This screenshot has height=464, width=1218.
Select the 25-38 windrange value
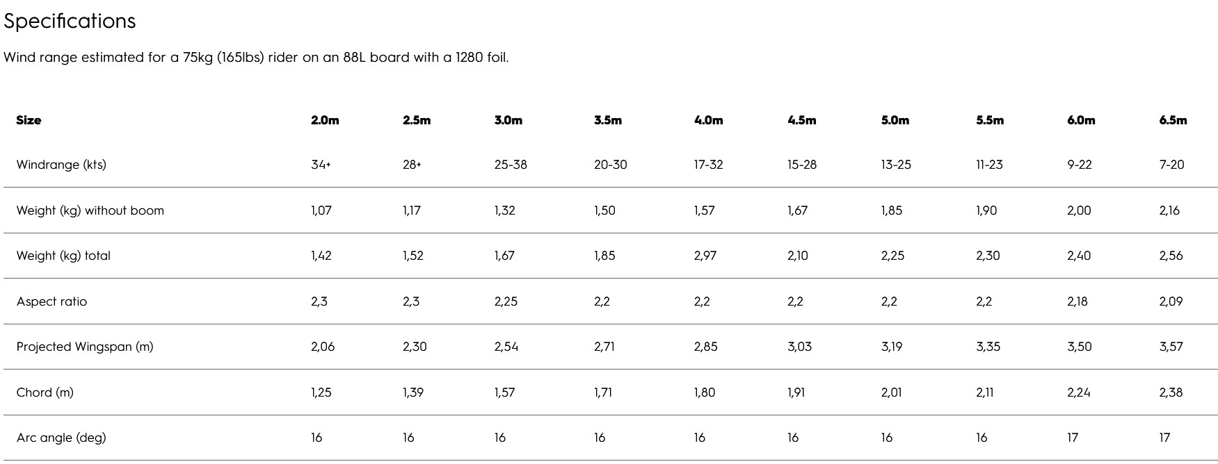(x=511, y=165)
